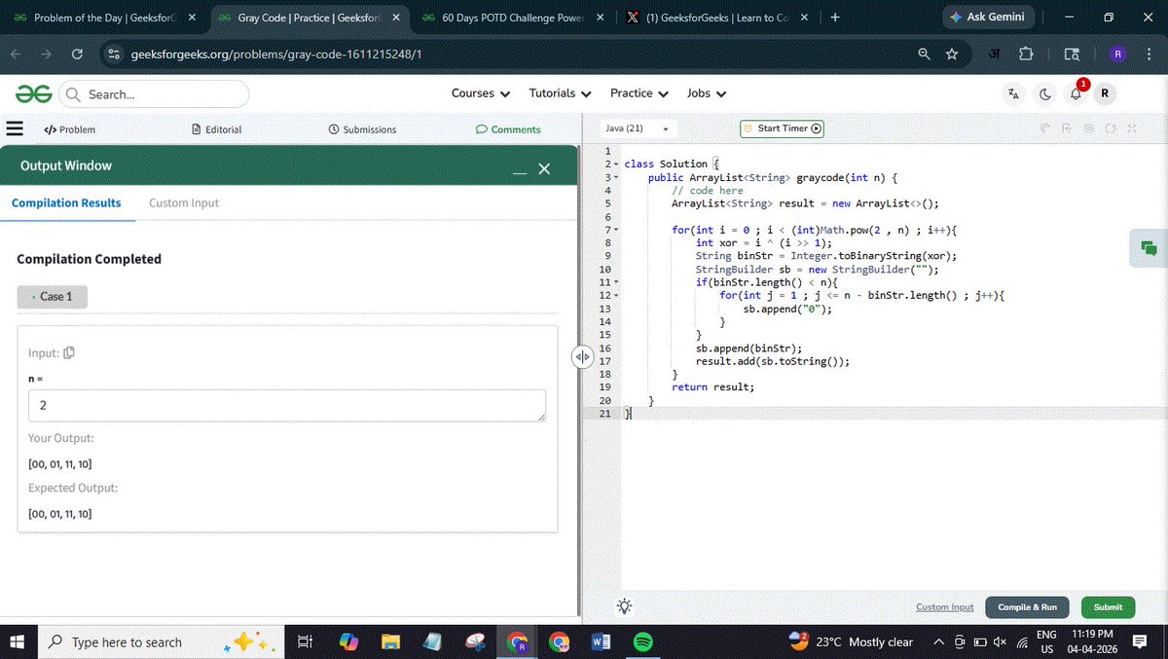Expand the Jobs menu
The image size is (1168, 659).
(706, 93)
